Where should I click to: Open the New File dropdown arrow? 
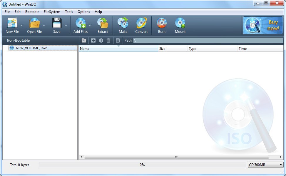click(21, 26)
